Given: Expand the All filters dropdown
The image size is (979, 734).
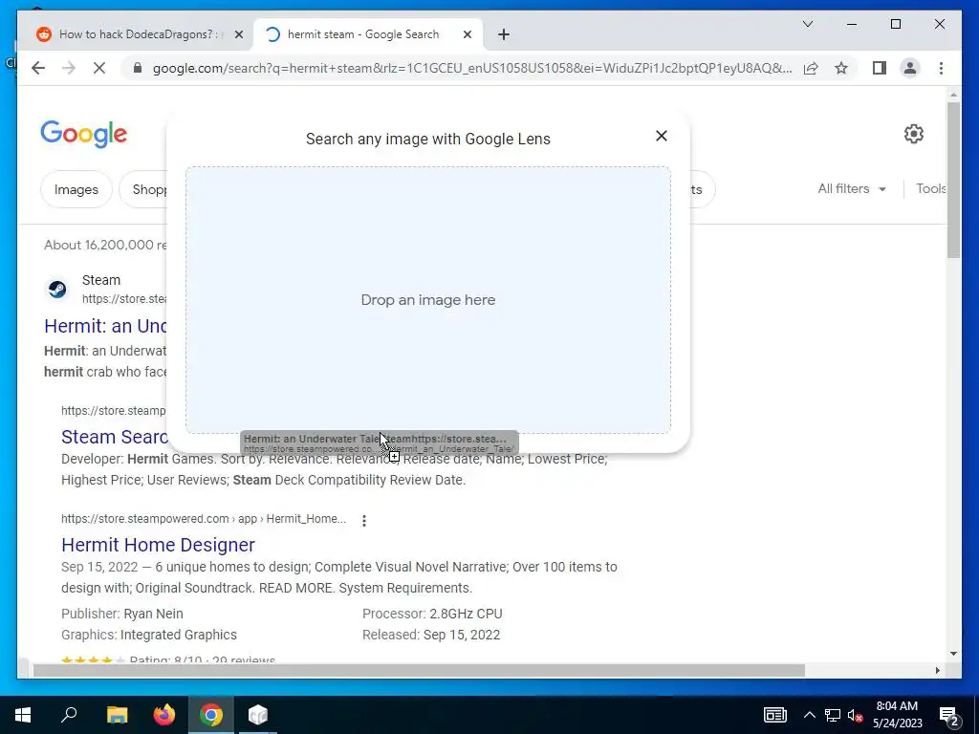Looking at the screenshot, I should [852, 188].
